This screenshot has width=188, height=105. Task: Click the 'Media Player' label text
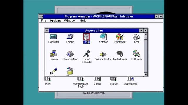(120, 59)
